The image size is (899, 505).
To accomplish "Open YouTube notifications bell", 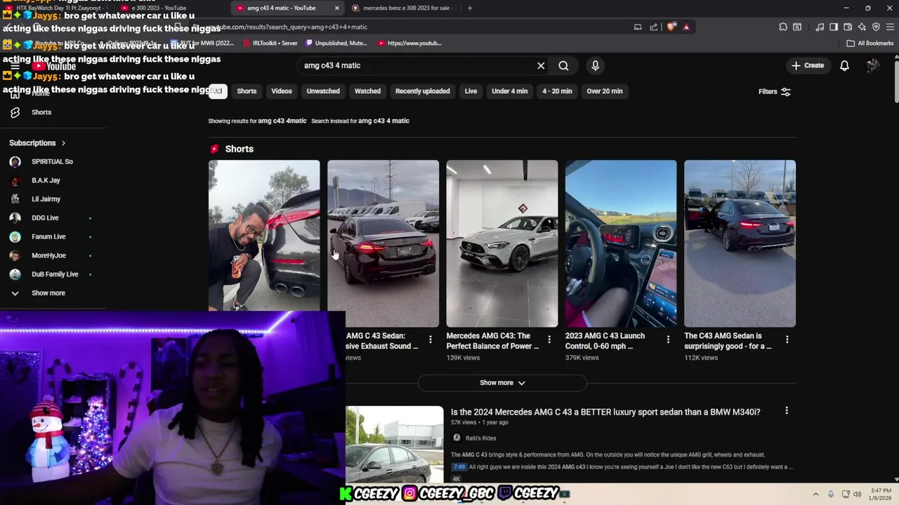I will pos(844,65).
